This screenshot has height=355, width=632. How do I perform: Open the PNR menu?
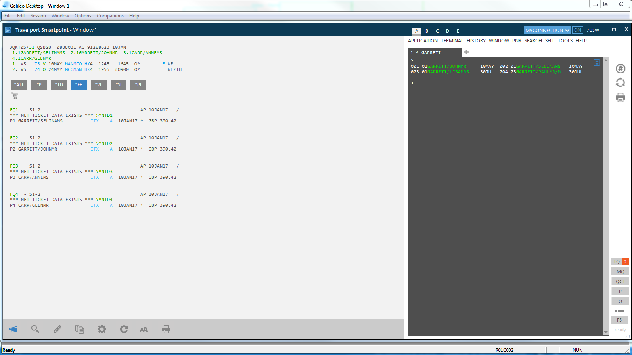click(517, 41)
